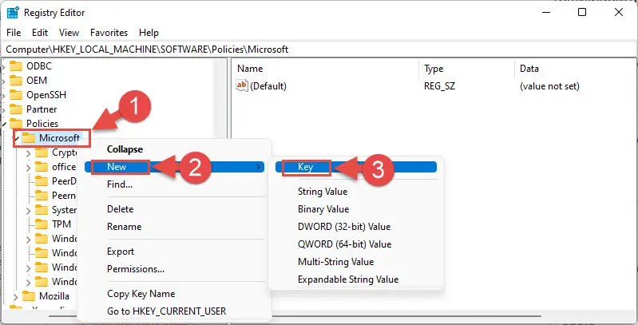
Task: Click the Name column header
Action: point(326,69)
